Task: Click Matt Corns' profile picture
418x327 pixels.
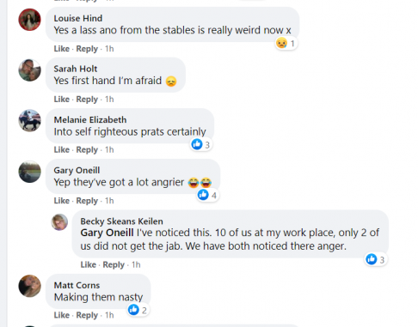Action: pyautogui.click(x=29, y=286)
